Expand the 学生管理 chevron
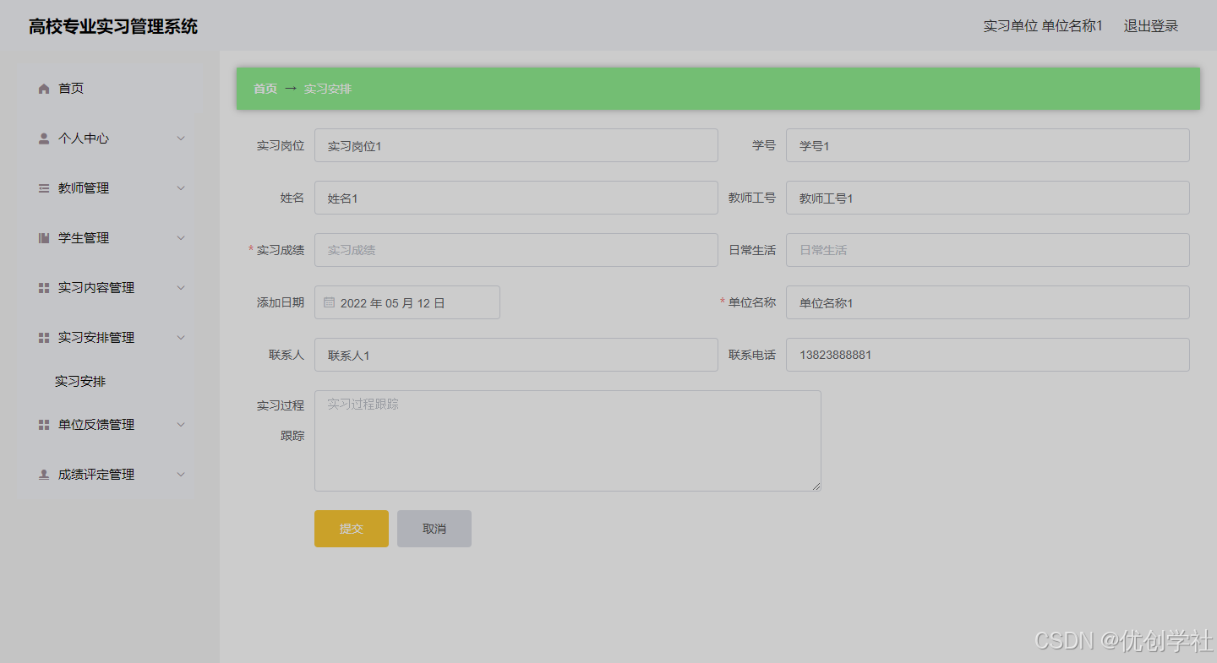The width and height of the screenshot is (1217, 663). click(x=181, y=238)
